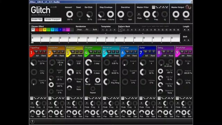Screen dimensions: 222x125
Task: Click Rand in the Stretcher module
Action: point(189,56)
